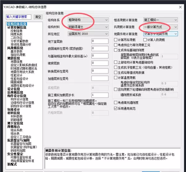Select 二阶效应 tree item

(x=16, y=38)
